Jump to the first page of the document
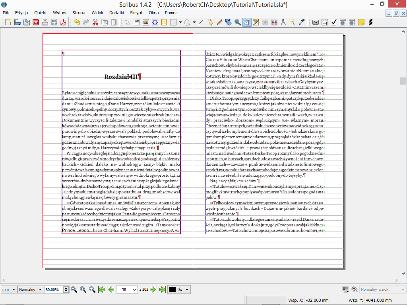407x305 pixels. (x=101, y=290)
